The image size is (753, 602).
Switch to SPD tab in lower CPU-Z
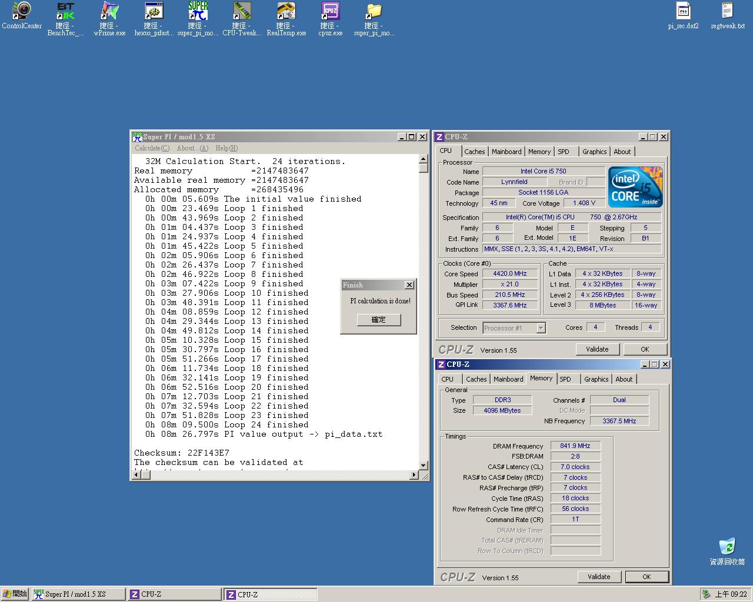pos(565,379)
